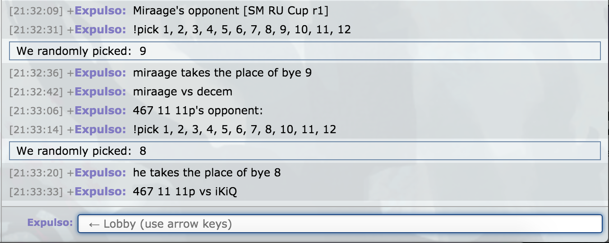Click the Expulso name on the 'miraage vs decem' line

tap(101, 92)
